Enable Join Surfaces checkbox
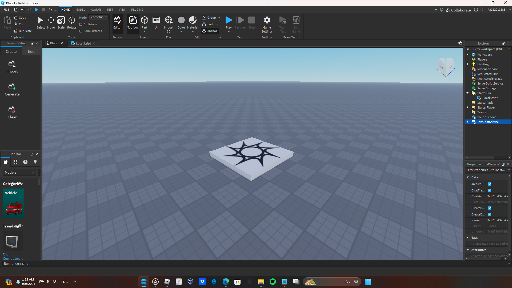512x288 pixels. coord(81,31)
